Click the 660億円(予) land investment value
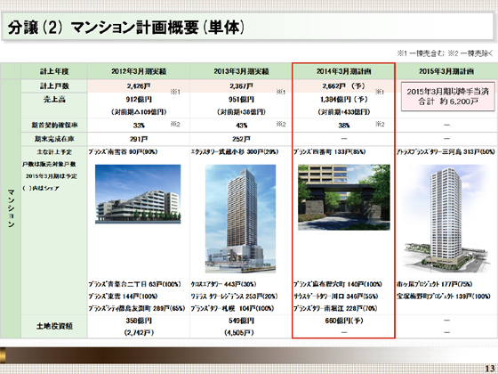 pyautogui.click(x=344, y=321)
